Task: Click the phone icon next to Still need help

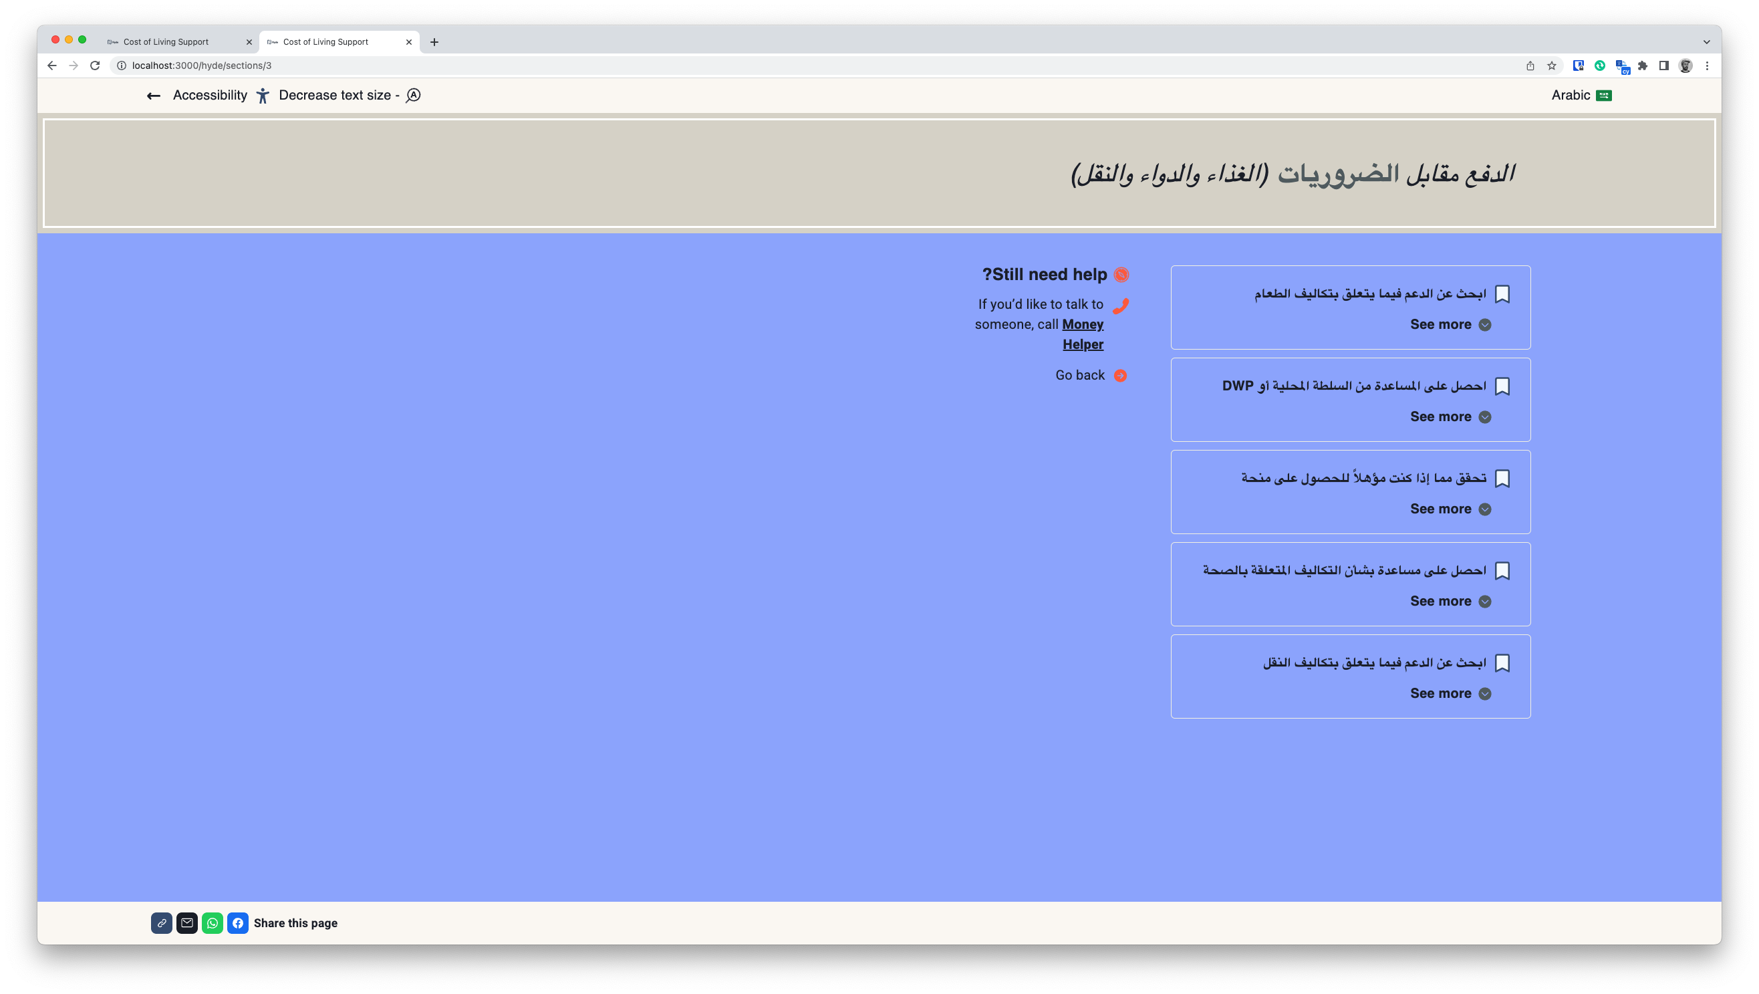Action: [x=1121, y=305]
